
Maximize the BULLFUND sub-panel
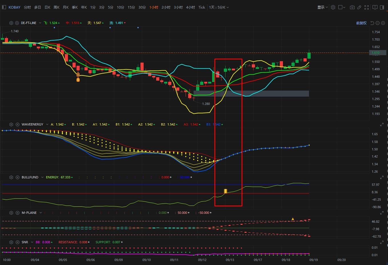pyautogui.click(x=382, y=178)
